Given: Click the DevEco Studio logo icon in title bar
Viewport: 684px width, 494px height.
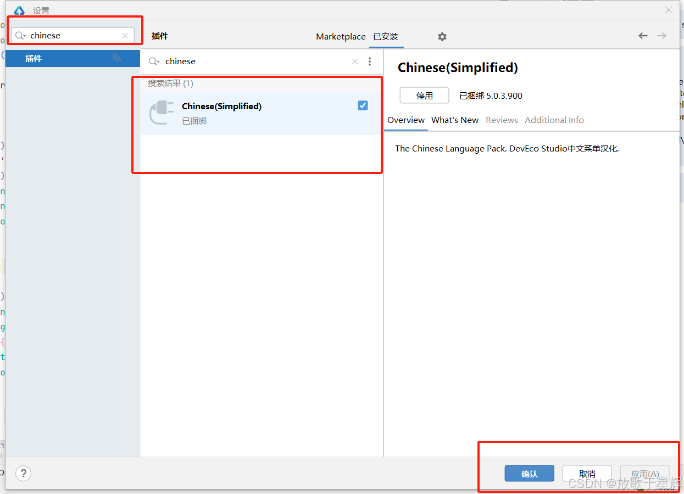Looking at the screenshot, I should click(x=19, y=10).
